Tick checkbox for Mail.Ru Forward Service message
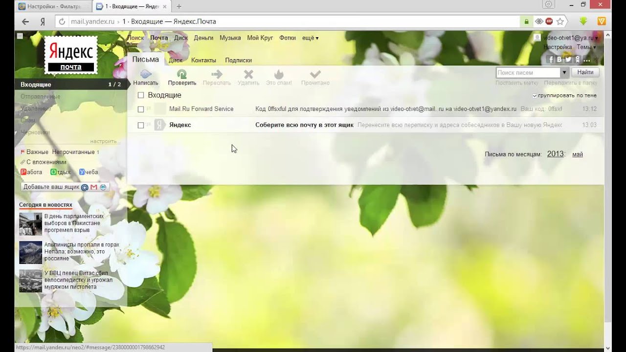The image size is (626, 352). pyautogui.click(x=141, y=109)
